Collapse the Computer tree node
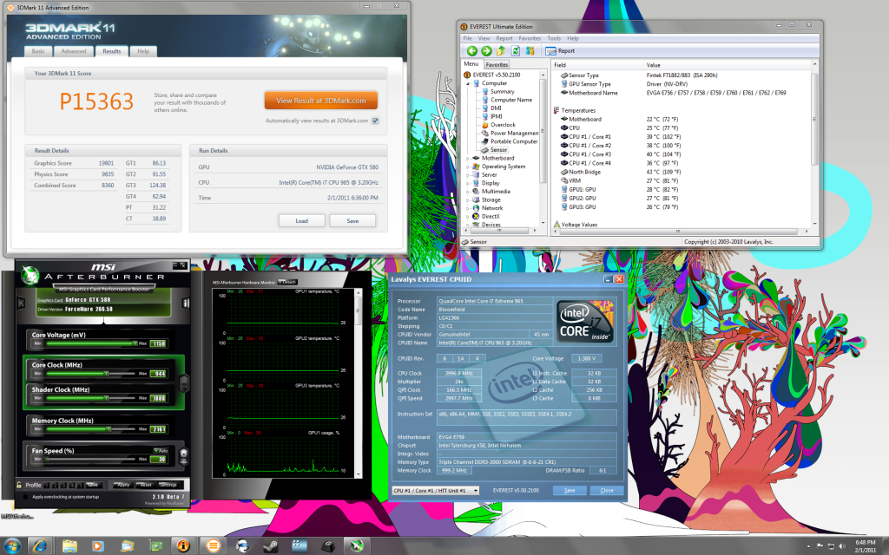889x555 pixels. (x=467, y=84)
